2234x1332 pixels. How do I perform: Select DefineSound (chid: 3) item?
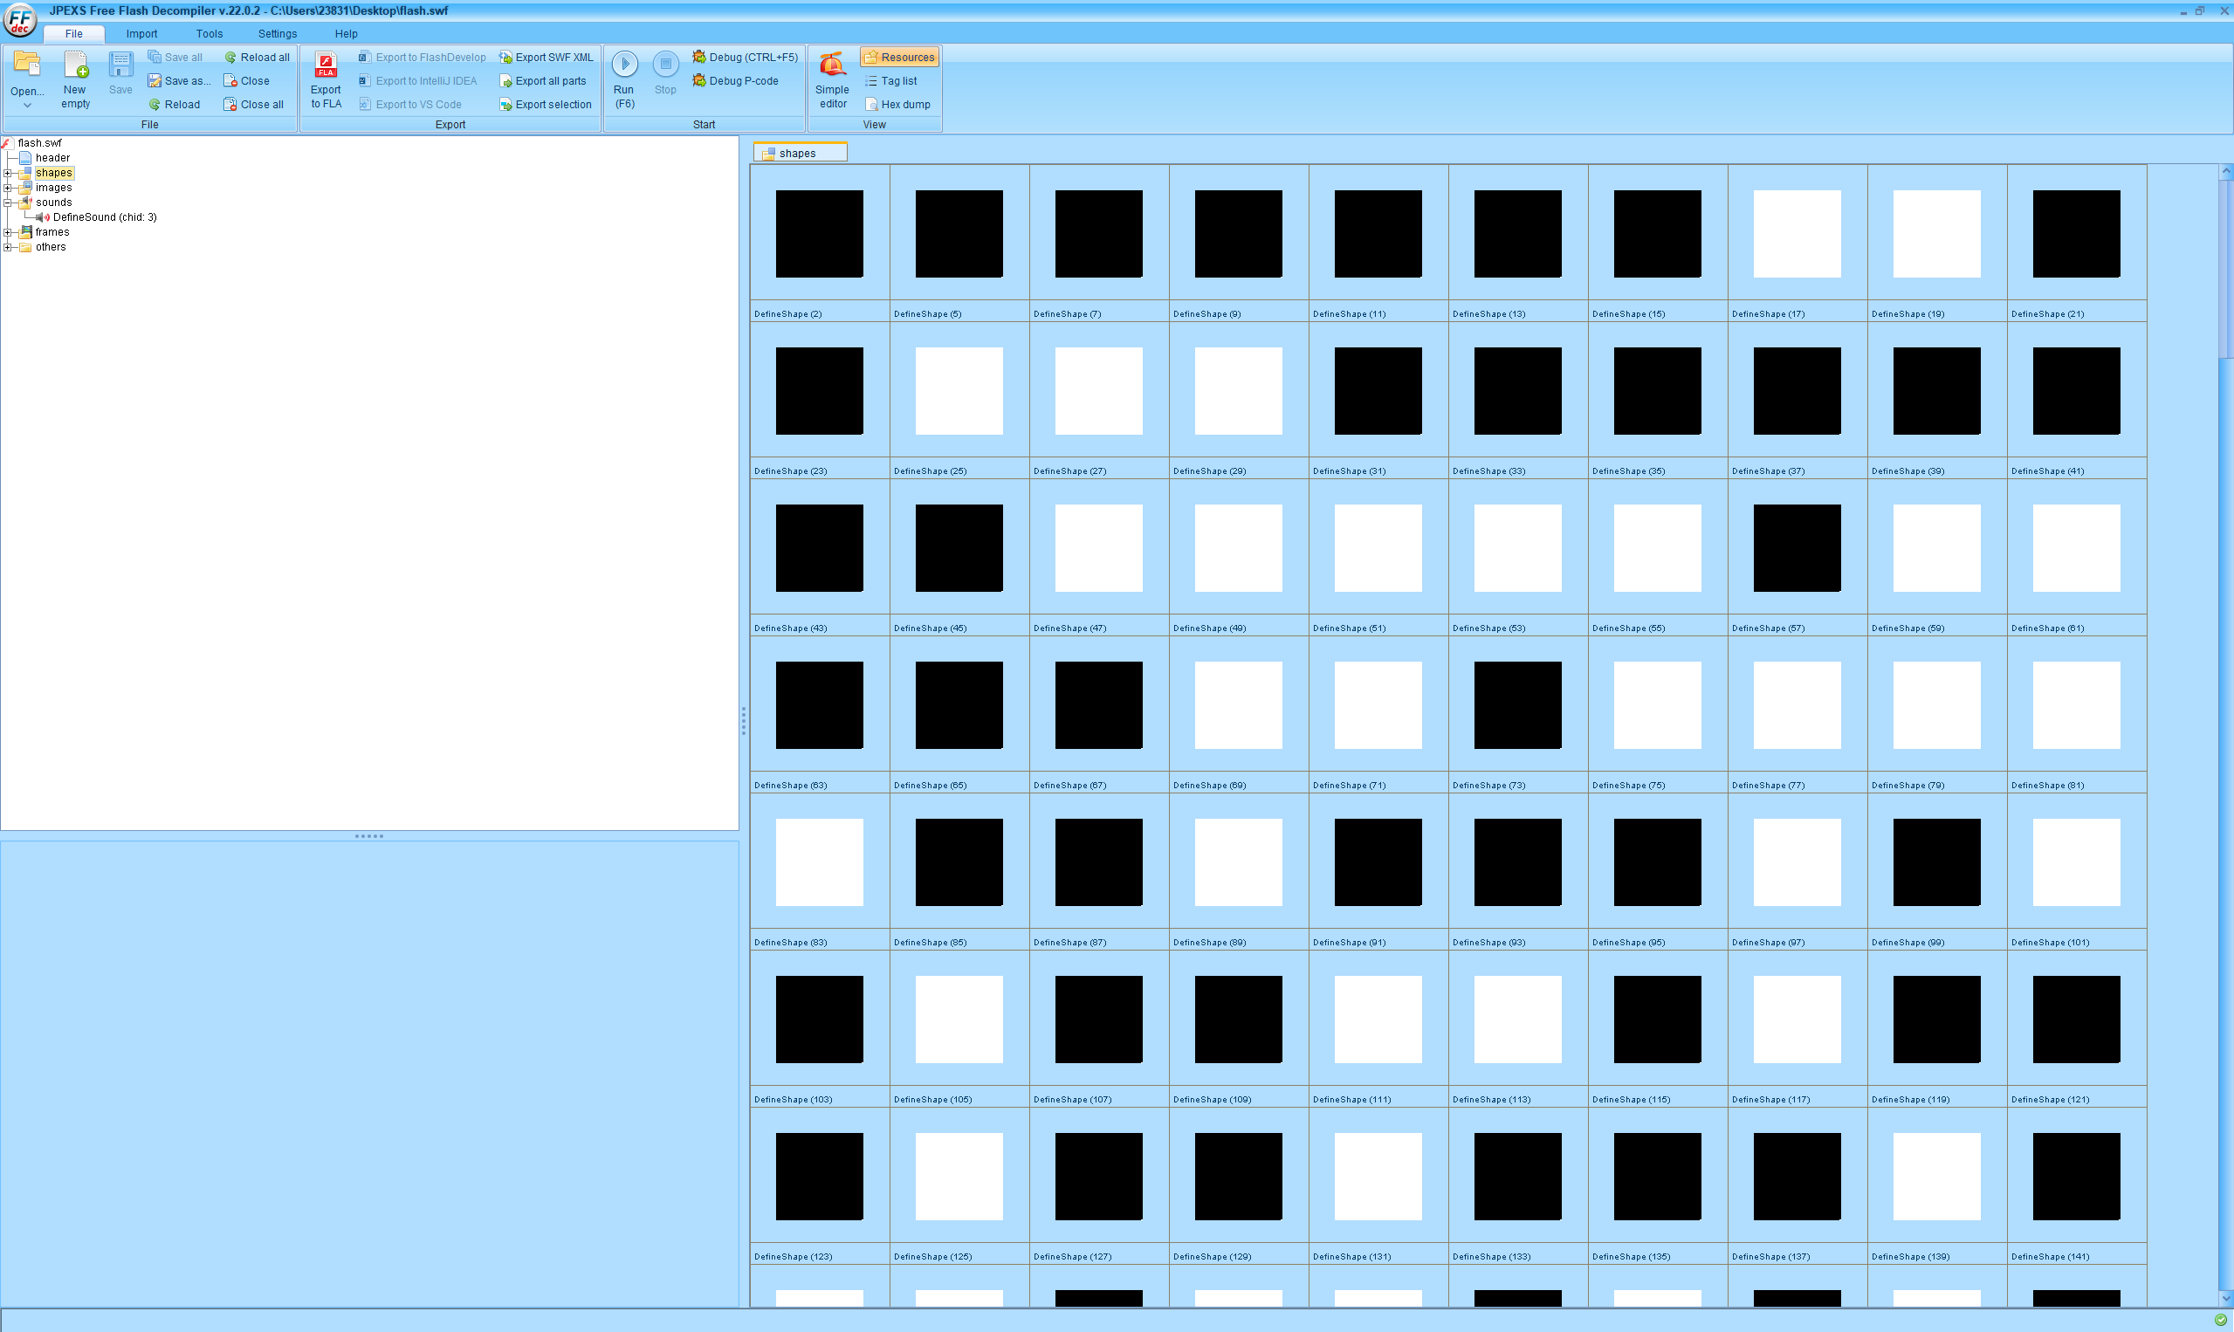(104, 217)
